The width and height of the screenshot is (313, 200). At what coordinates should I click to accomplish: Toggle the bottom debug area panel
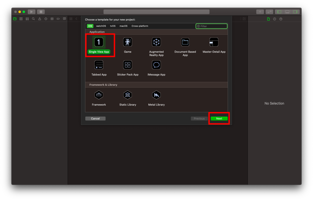(x=287, y=12)
